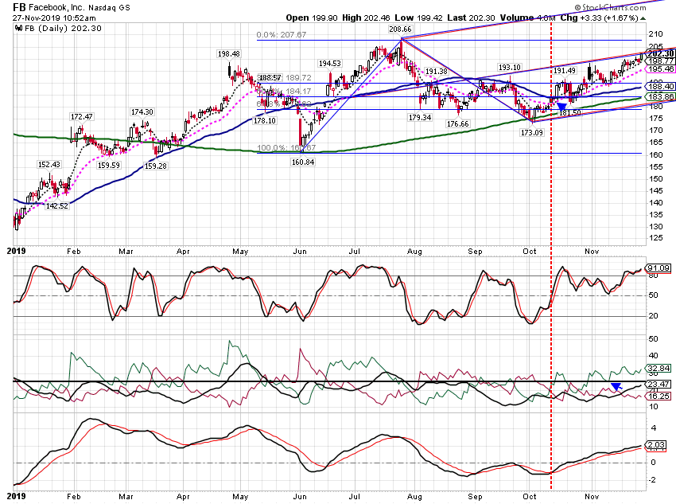Viewport: 676px width, 504px height.
Task: Click the 178.10 price label
Action: pyautogui.click(x=264, y=121)
